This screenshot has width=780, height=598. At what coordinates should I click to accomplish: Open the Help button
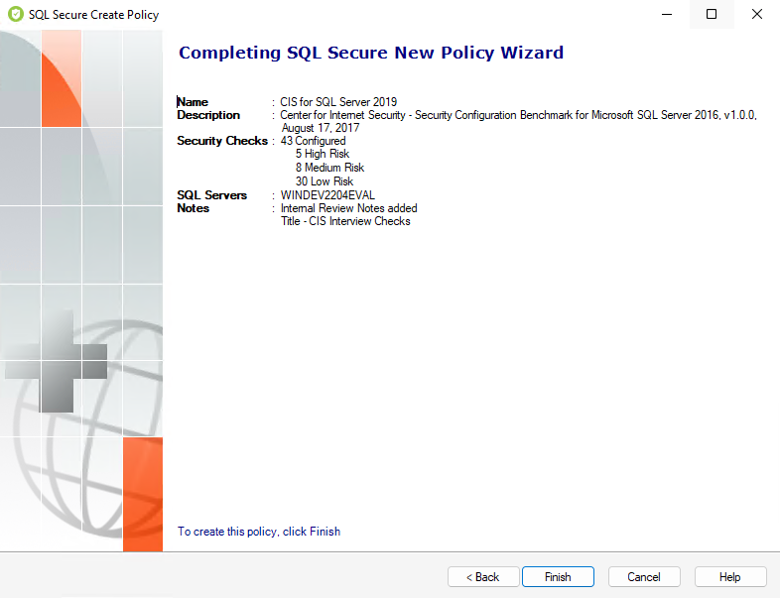(x=730, y=576)
